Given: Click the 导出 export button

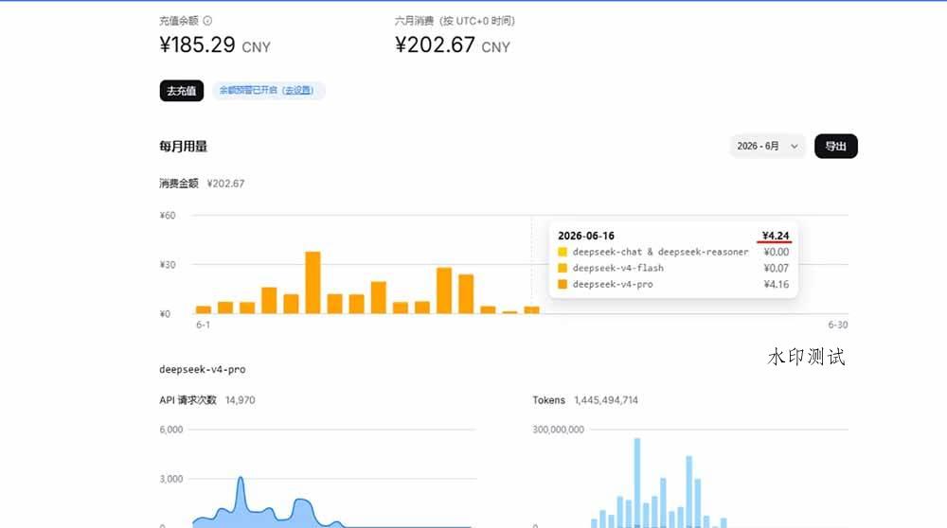Looking at the screenshot, I should tap(836, 146).
